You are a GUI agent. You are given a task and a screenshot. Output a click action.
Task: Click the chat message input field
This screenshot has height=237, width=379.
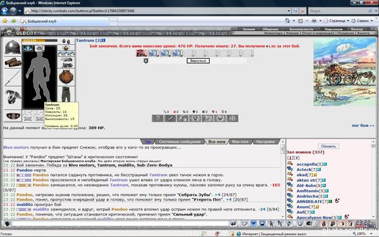click(120, 224)
